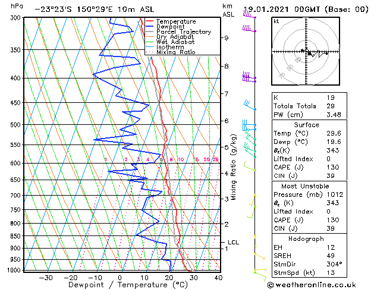Click the red Temperature legend line sample

point(150,21)
